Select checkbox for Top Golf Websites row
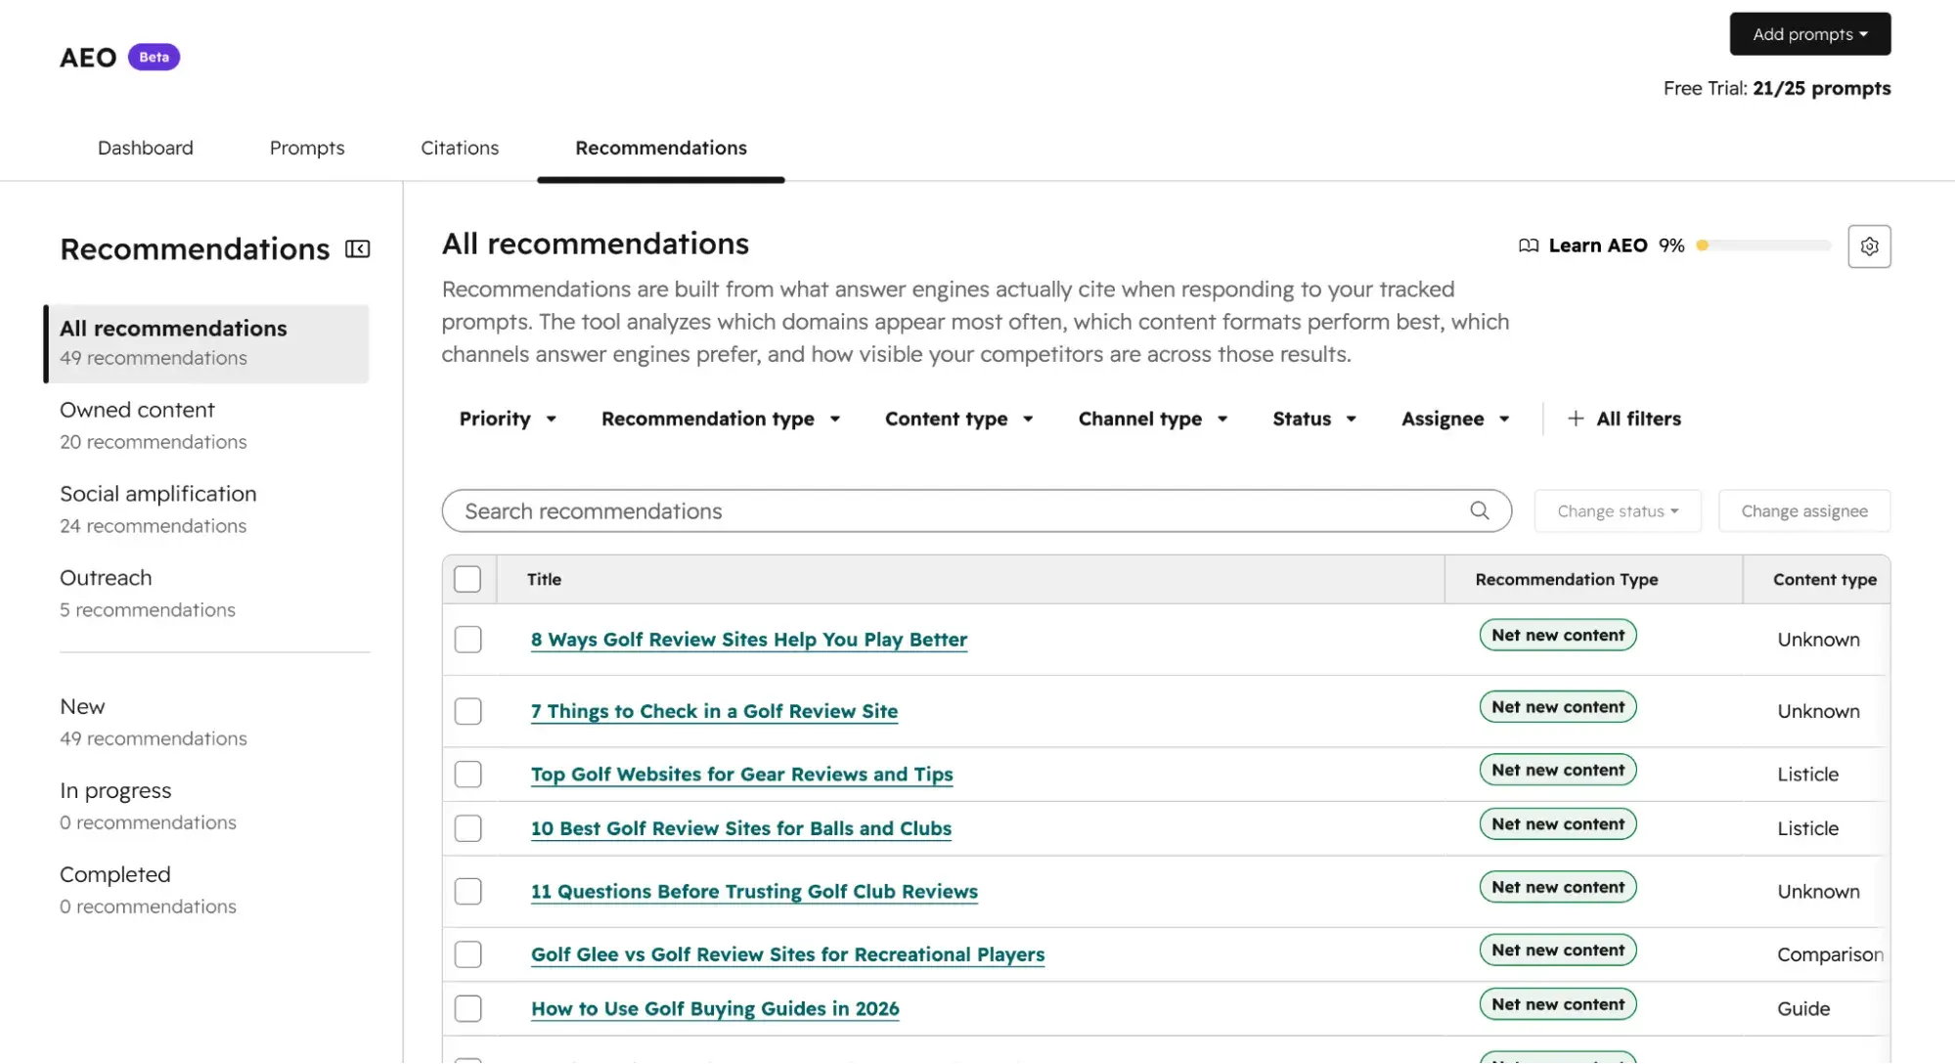The width and height of the screenshot is (1955, 1064). click(x=467, y=775)
